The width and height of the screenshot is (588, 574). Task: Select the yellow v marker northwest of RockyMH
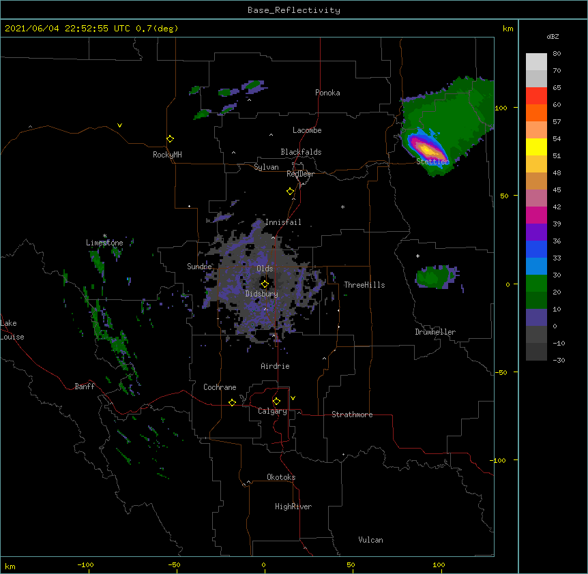119,125
